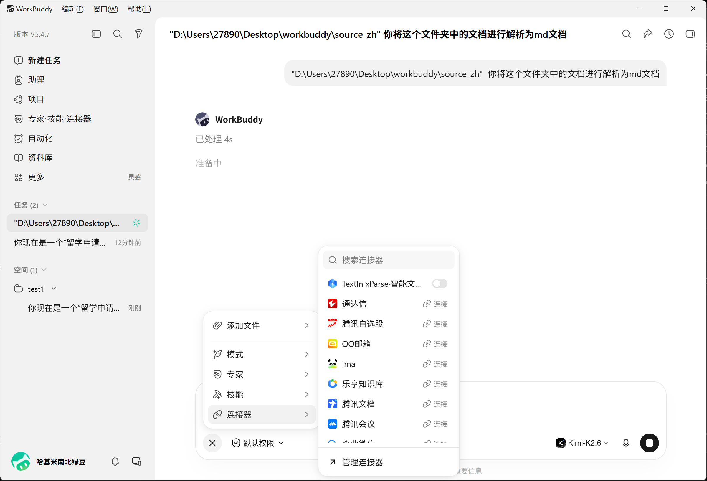This screenshot has height=481, width=707.
Task: Click the 腾讯会议 connector icon
Action: pyautogui.click(x=332, y=424)
